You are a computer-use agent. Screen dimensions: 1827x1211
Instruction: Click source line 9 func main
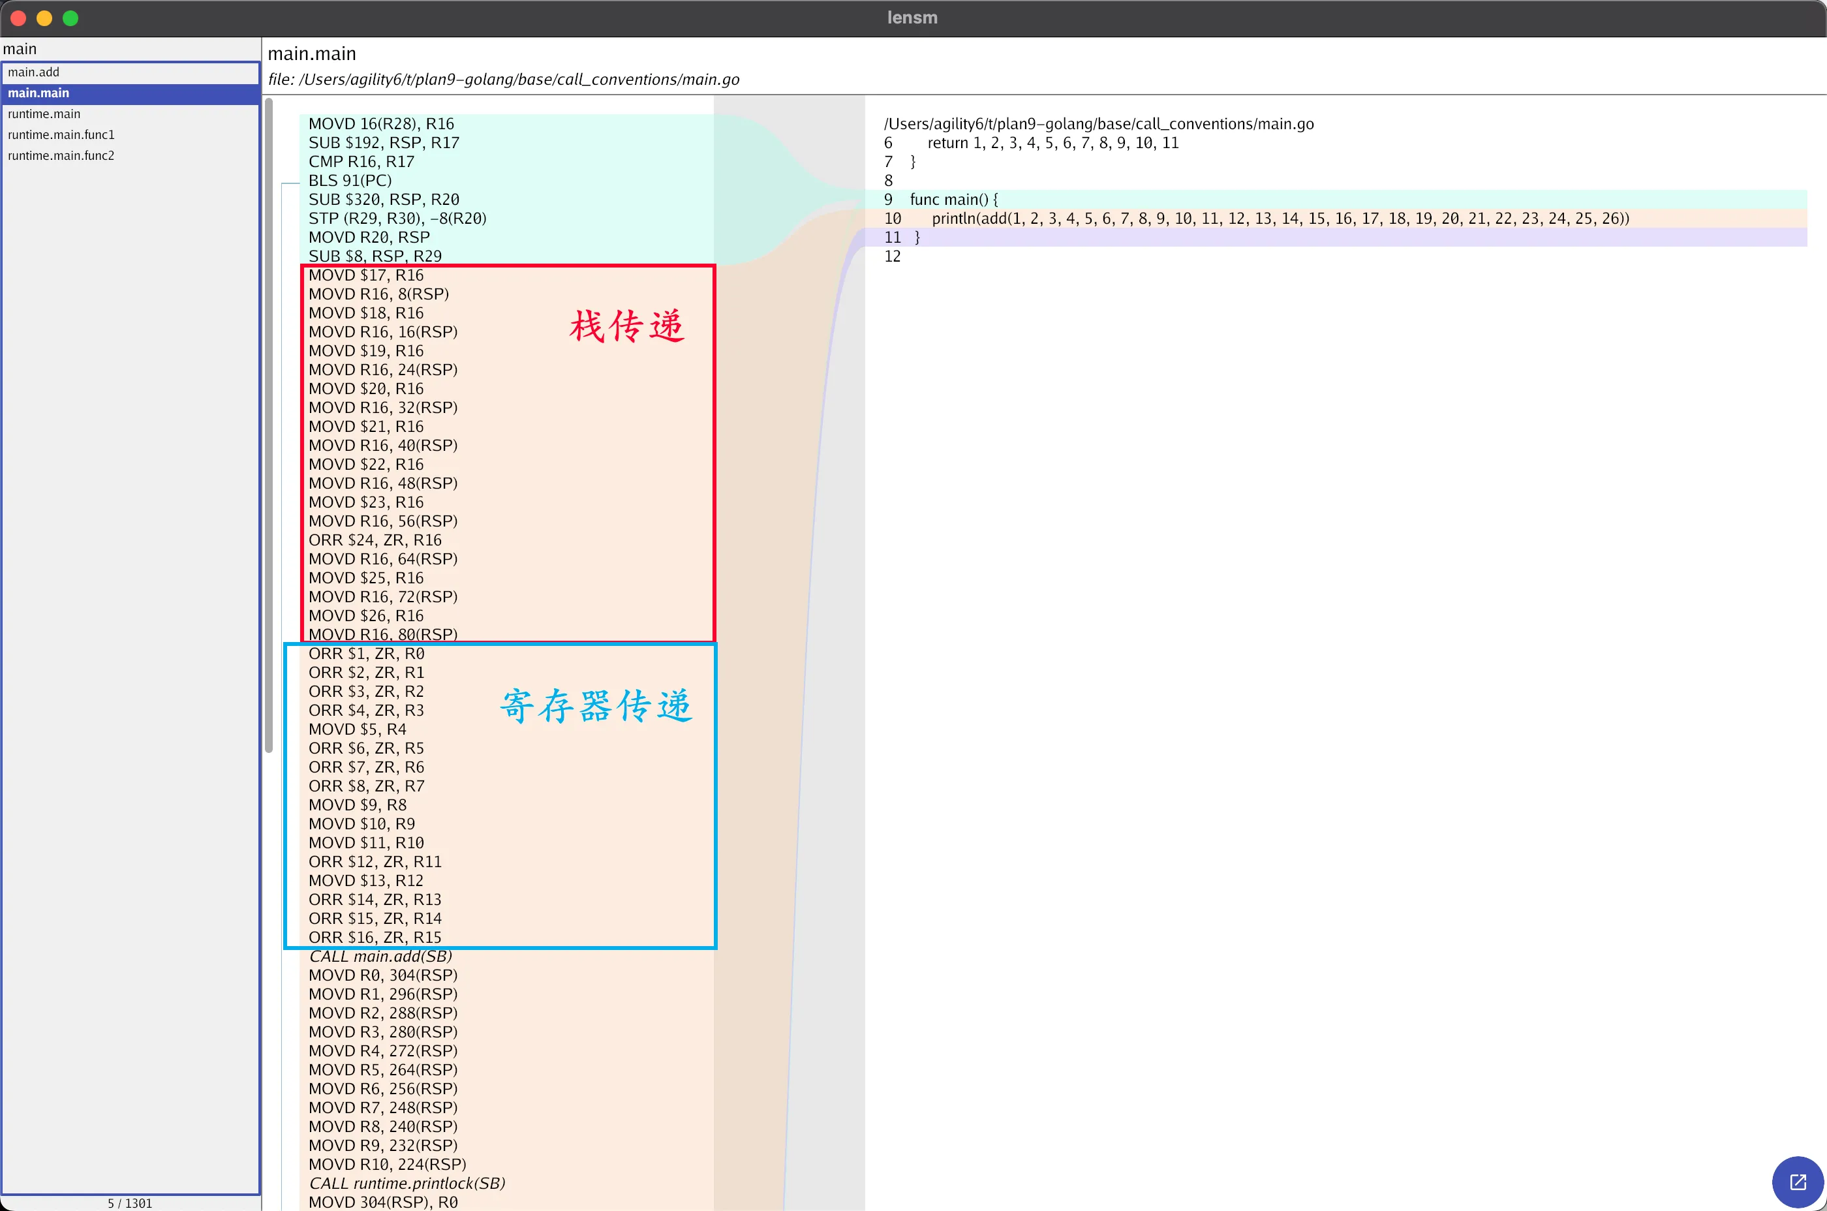click(x=954, y=199)
